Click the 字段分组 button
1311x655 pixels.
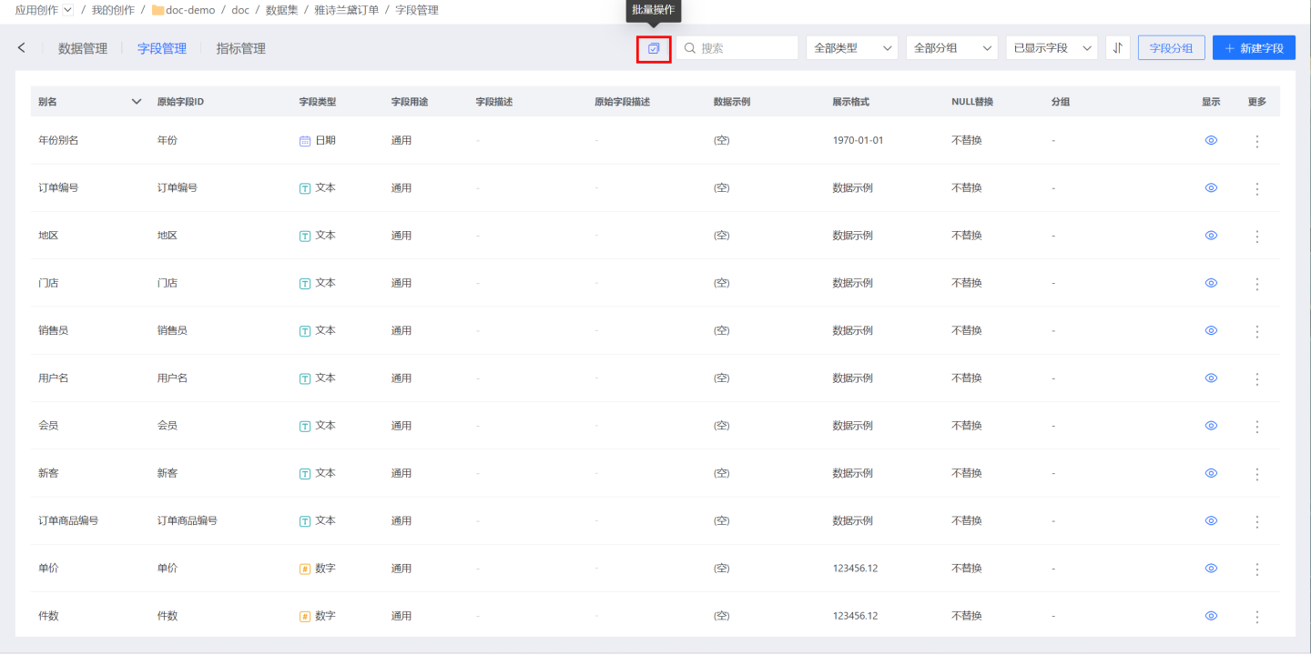tap(1171, 48)
